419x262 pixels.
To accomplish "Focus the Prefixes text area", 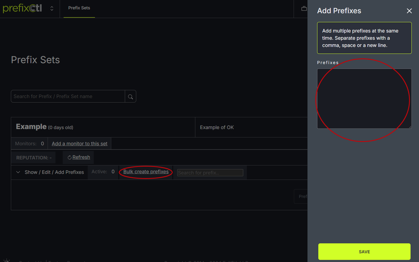I will pos(364,99).
